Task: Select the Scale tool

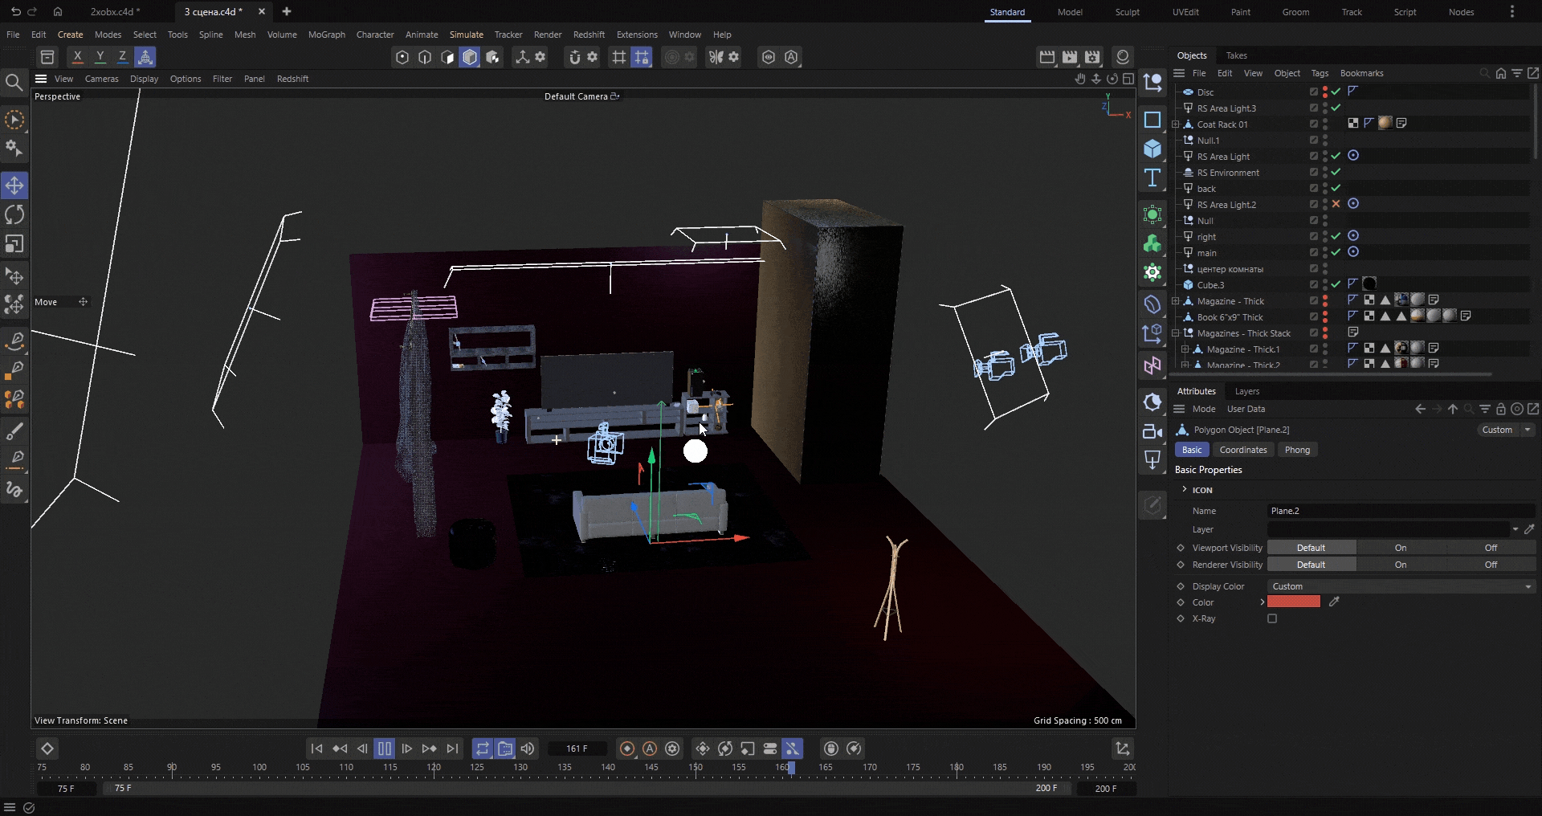Action: point(14,243)
